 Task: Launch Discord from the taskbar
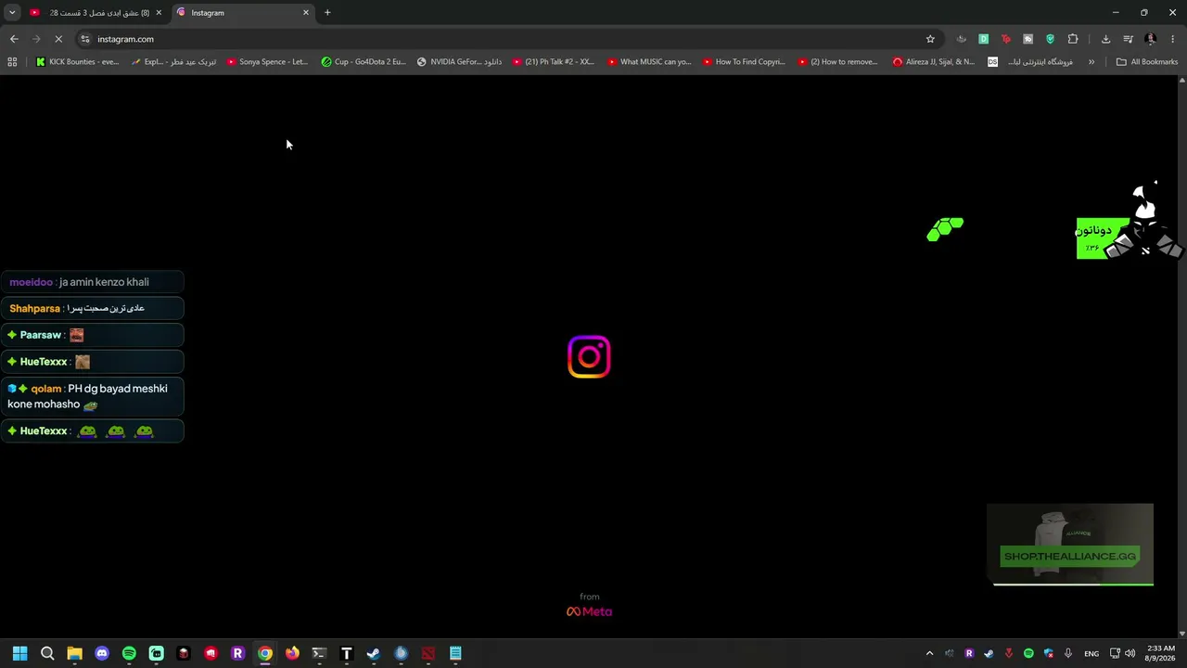[102, 653]
